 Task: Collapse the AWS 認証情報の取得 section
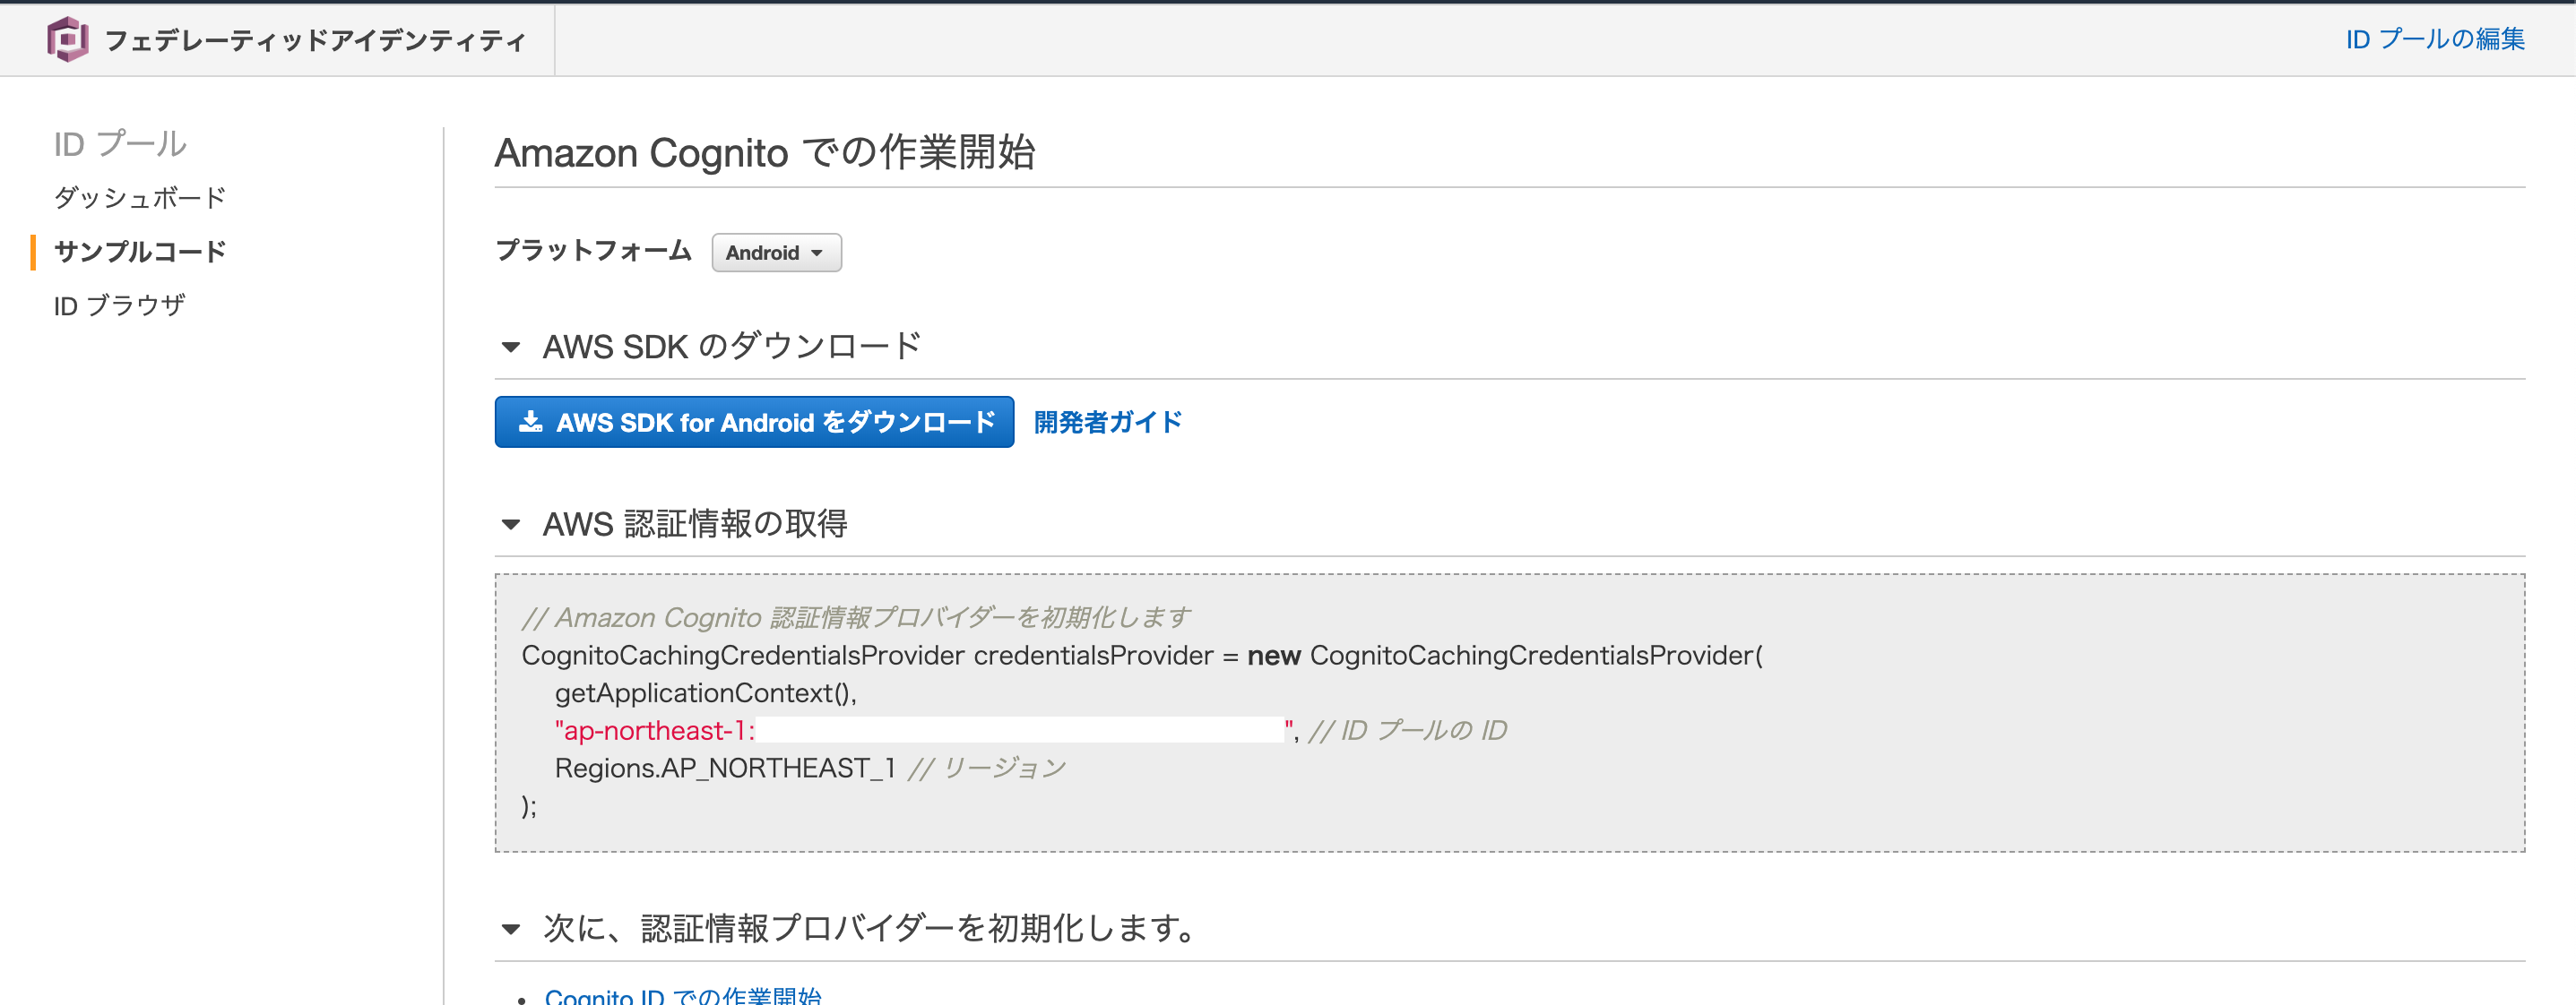512,525
